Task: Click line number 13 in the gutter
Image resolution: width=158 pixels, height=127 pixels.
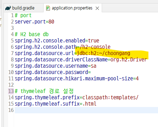Action: (x=11, y=91)
